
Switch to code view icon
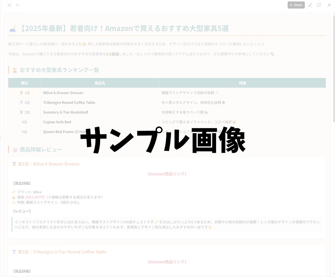(x=9, y=5)
